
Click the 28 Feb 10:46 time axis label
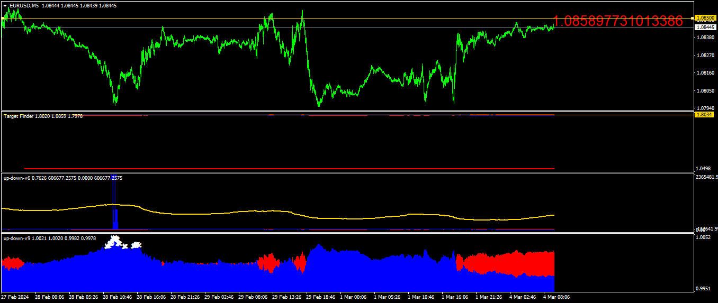117,297
